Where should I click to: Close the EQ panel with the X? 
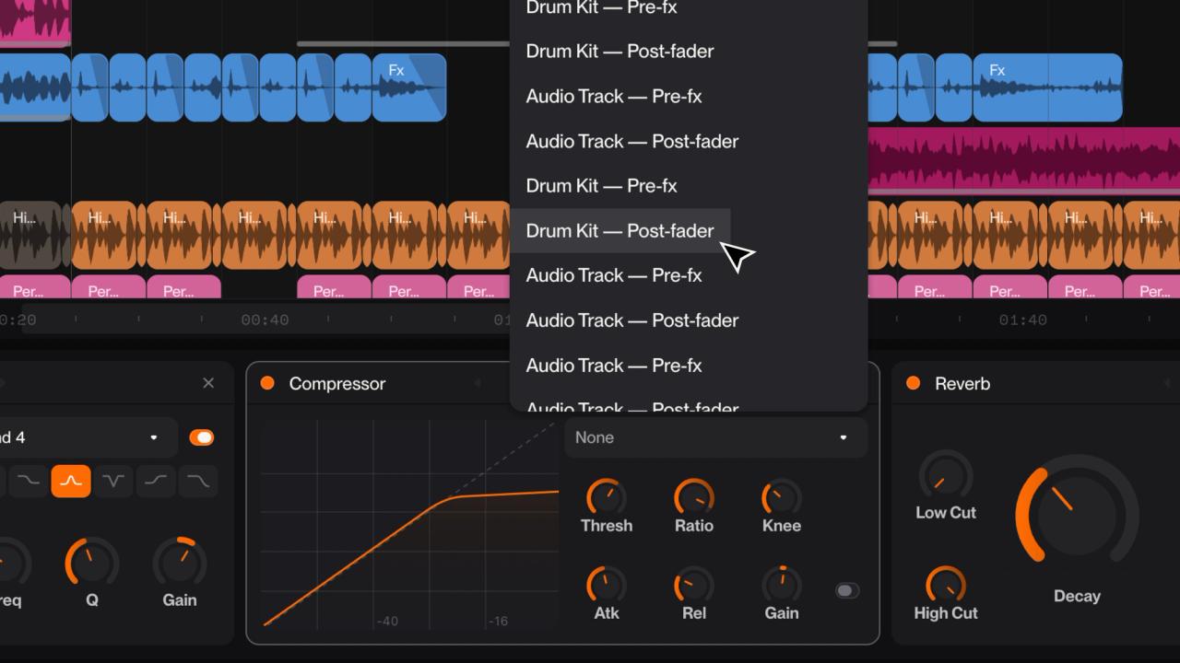[208, 383]
